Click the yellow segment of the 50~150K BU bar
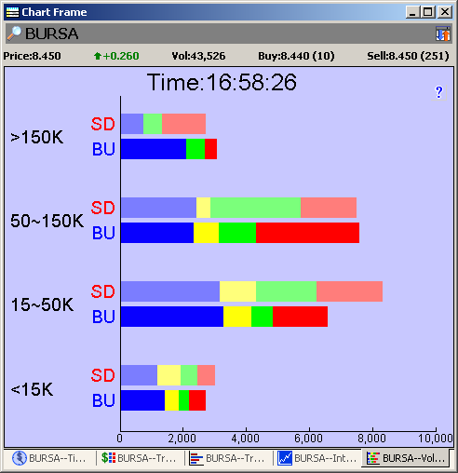 pos(206,233)
